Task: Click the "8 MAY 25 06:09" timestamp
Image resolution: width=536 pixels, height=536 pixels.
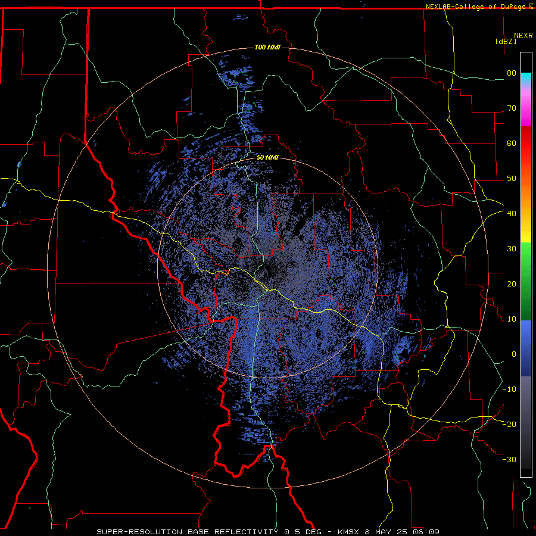Action: pos(401,532)
